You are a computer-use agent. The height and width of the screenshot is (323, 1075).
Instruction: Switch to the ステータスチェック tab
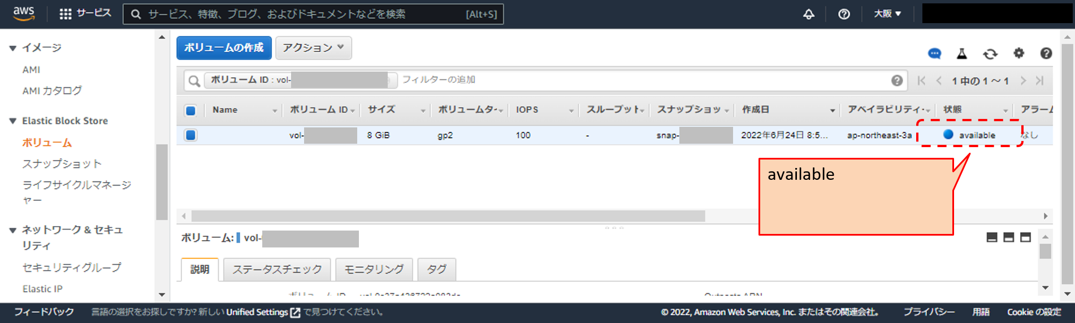tap(277, 269)
